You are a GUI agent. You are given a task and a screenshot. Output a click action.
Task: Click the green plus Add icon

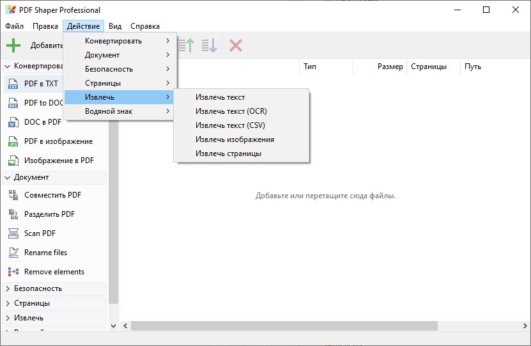13,45
